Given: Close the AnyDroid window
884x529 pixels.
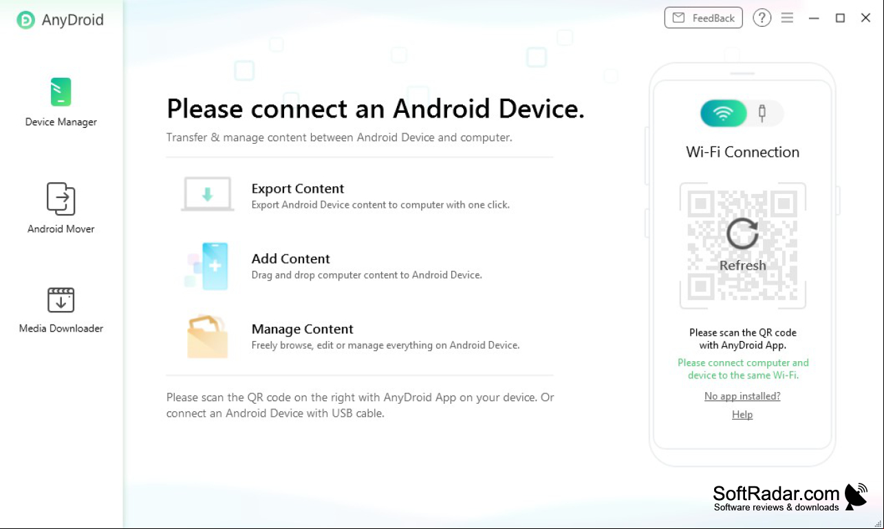Looking at the screenshot, I should [865, 19].
